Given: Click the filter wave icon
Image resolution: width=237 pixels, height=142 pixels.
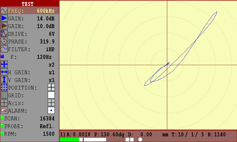Looking at the screenshot, I should tap(4, 49).
